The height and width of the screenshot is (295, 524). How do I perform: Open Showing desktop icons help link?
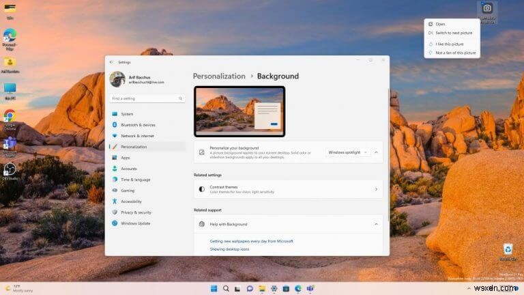(229, 249)
